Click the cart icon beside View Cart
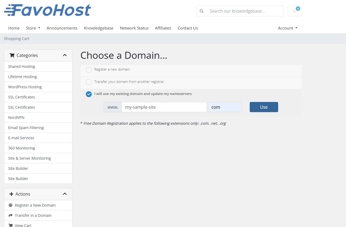This screenshot has height=227, width=346. [10, 225]
